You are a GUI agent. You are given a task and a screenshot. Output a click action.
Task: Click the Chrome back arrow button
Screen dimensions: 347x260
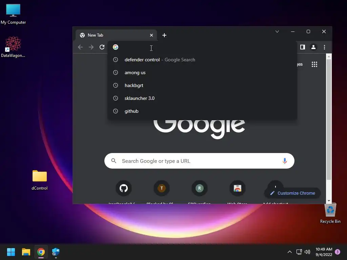pyautogui.click(x=80, y=47)
